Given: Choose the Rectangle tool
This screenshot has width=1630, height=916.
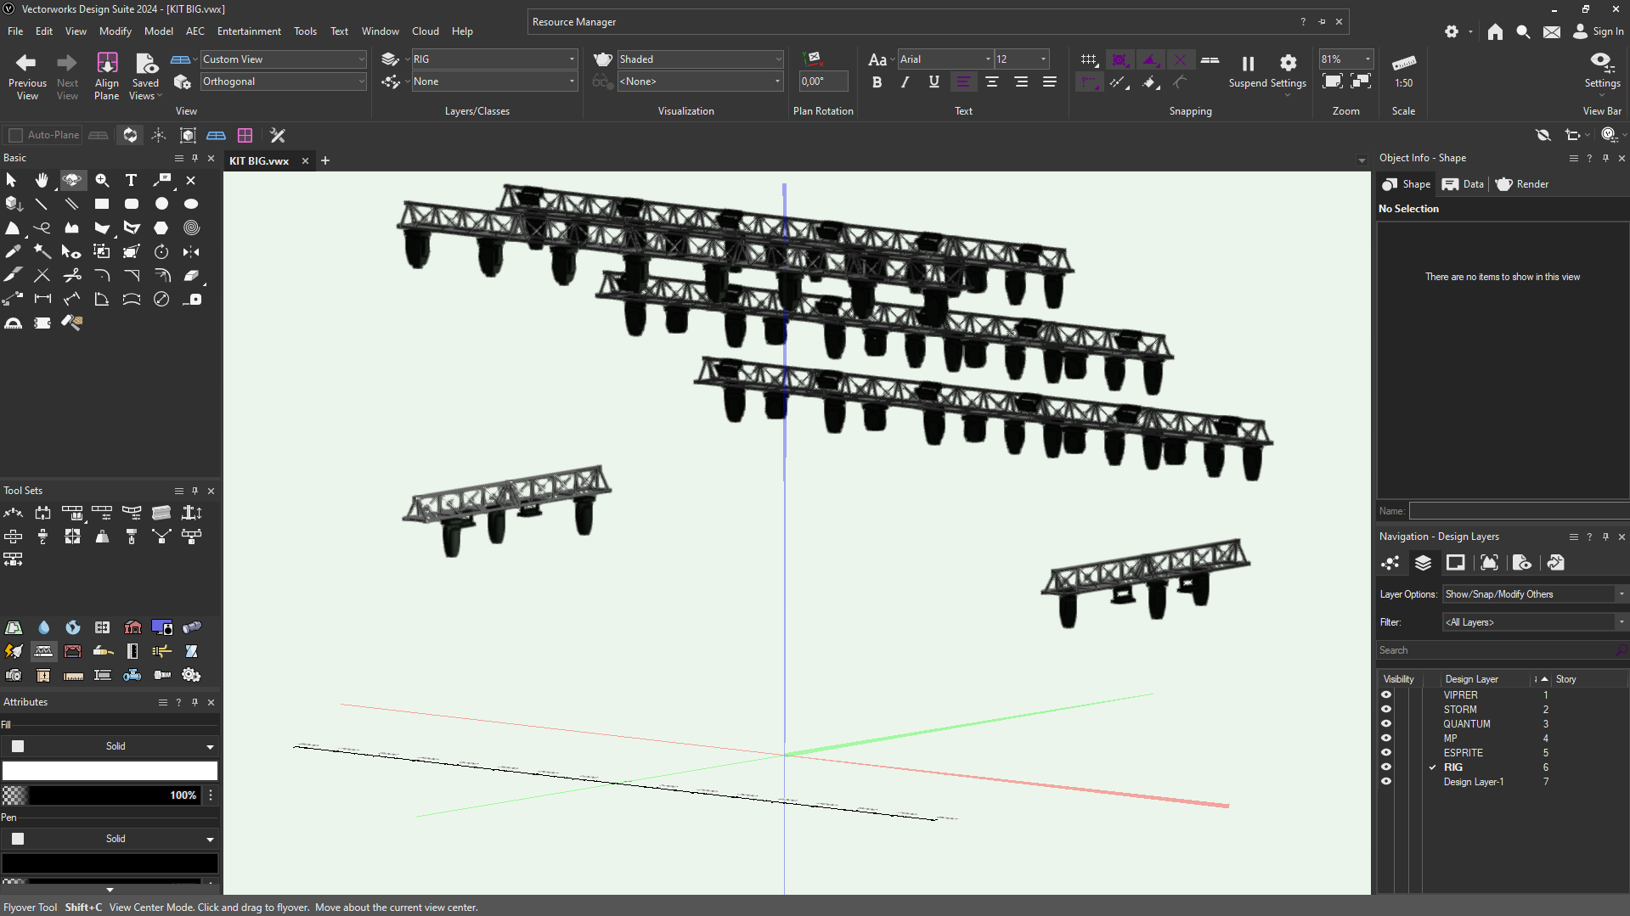Looking at the screenshot, I should tap(102, 204).
